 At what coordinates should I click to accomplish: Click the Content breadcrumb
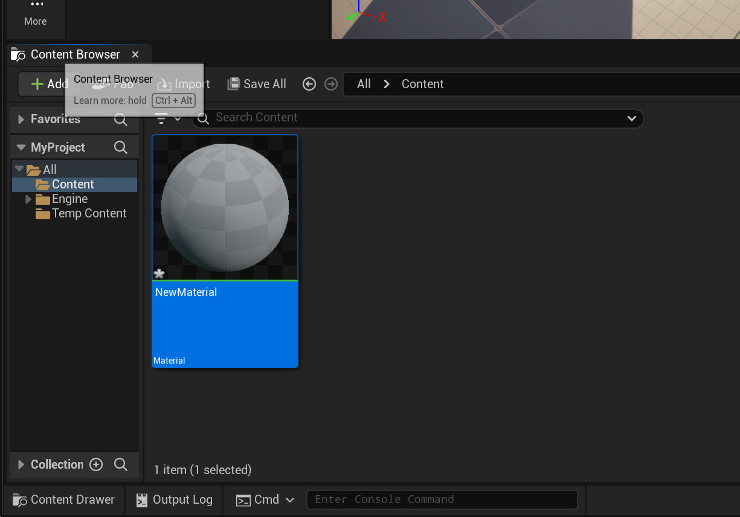coord(423,84)
